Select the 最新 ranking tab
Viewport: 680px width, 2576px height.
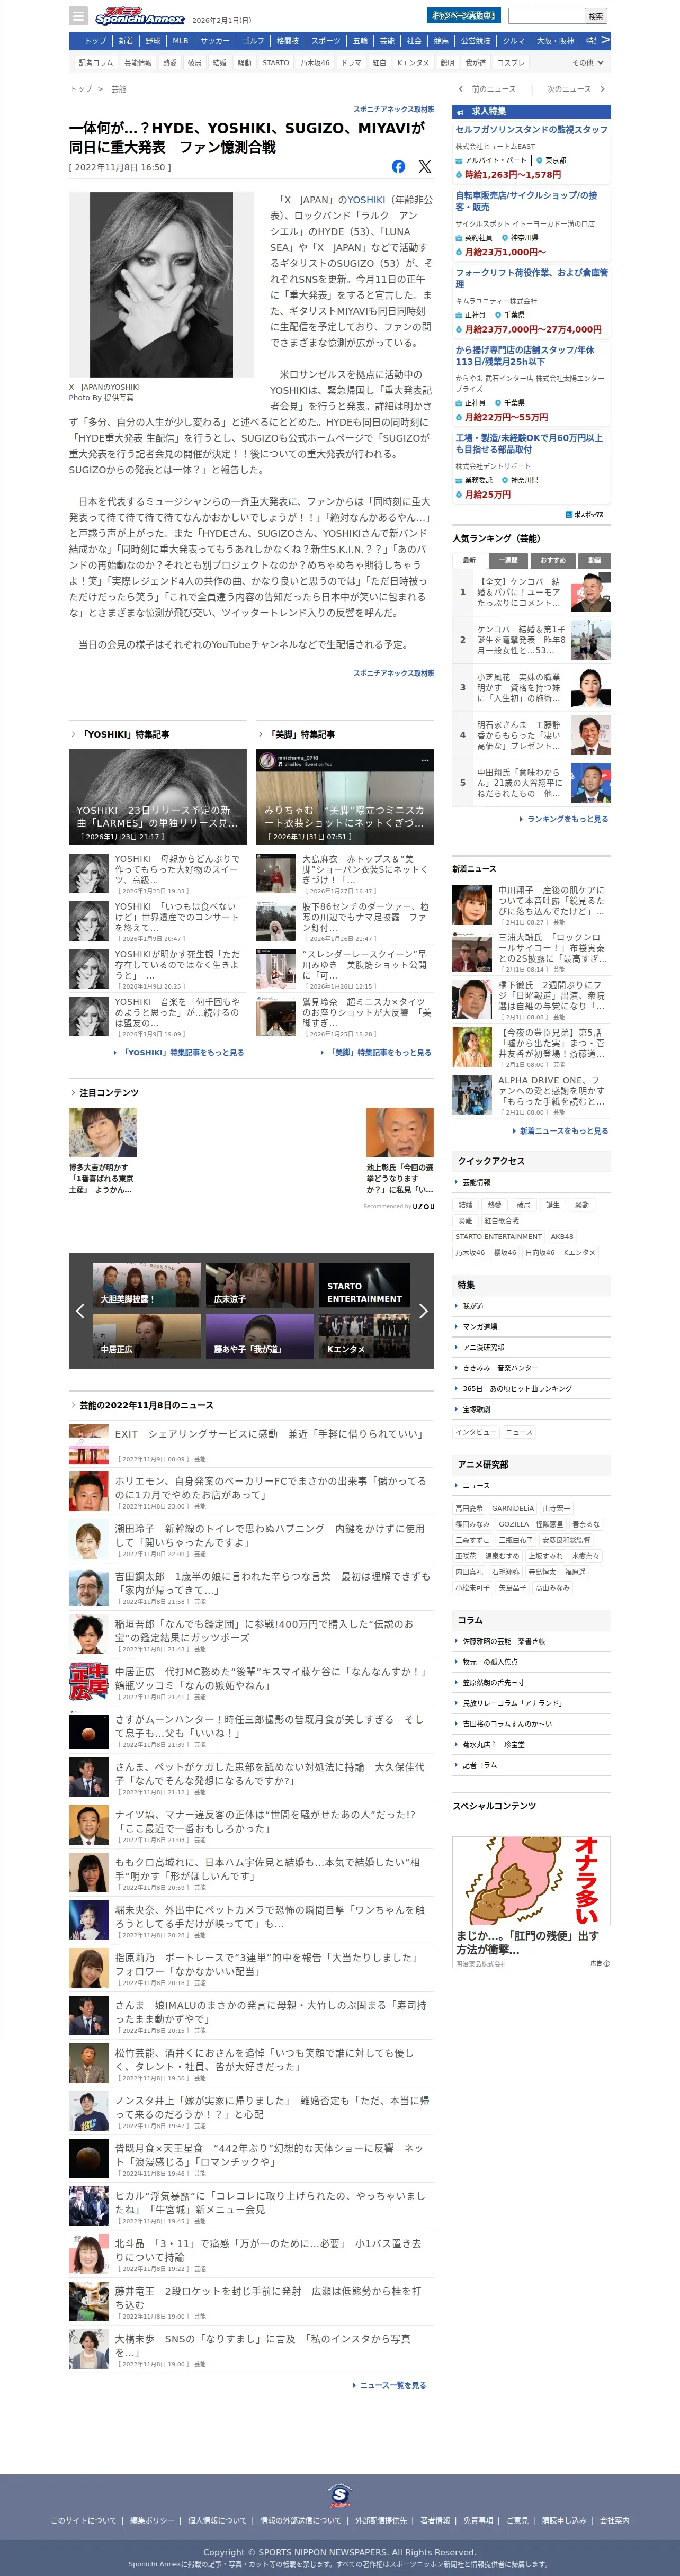click(x=469, y=560)
